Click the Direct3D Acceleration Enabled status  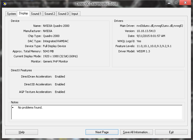(60, 84)
